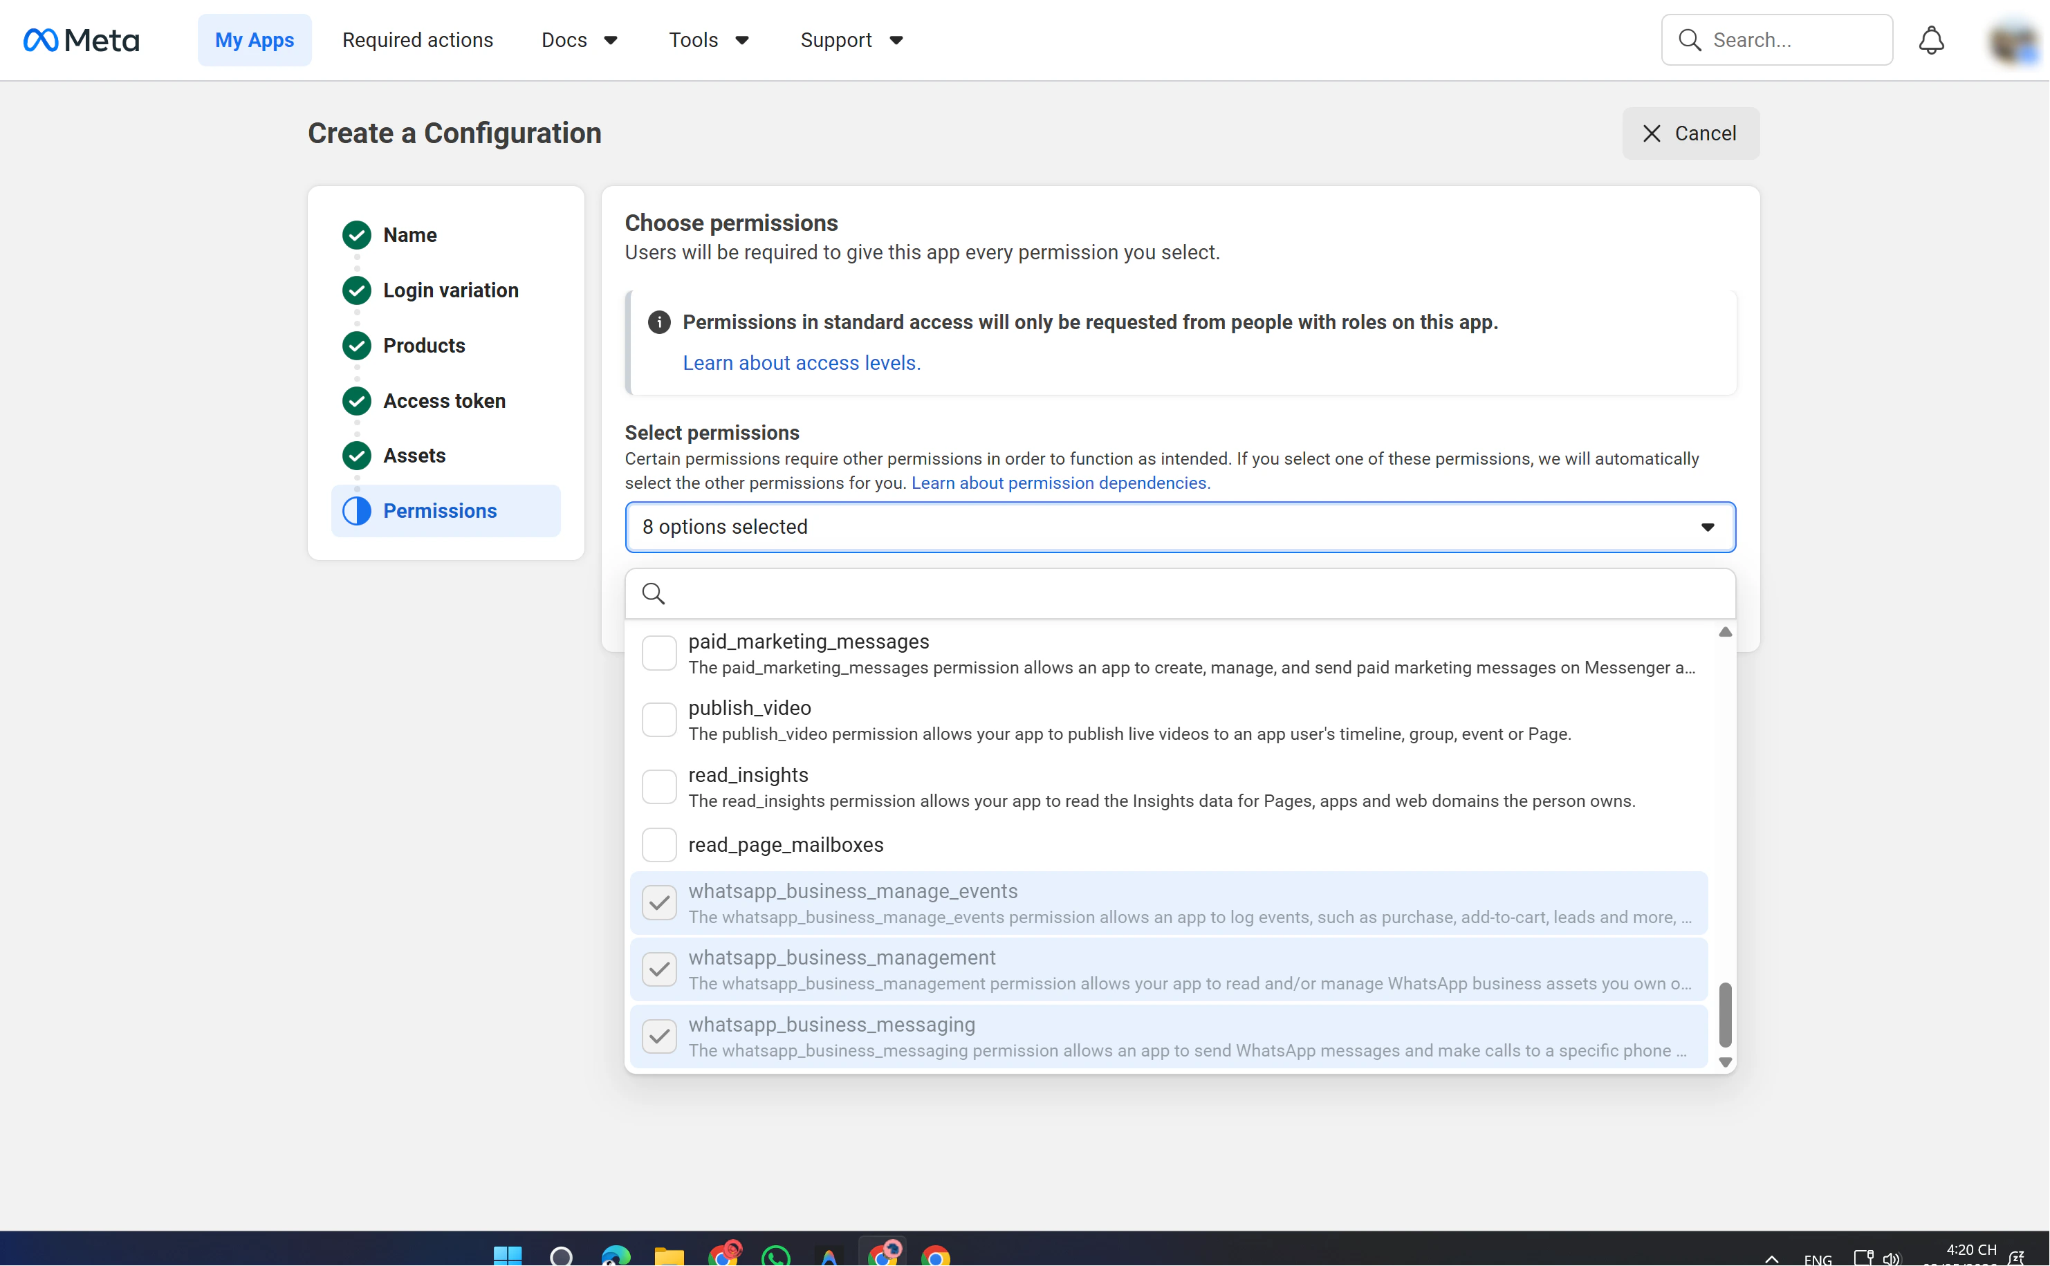
Task: Click the green checkmark next to Access token
Action: [357, 401]
